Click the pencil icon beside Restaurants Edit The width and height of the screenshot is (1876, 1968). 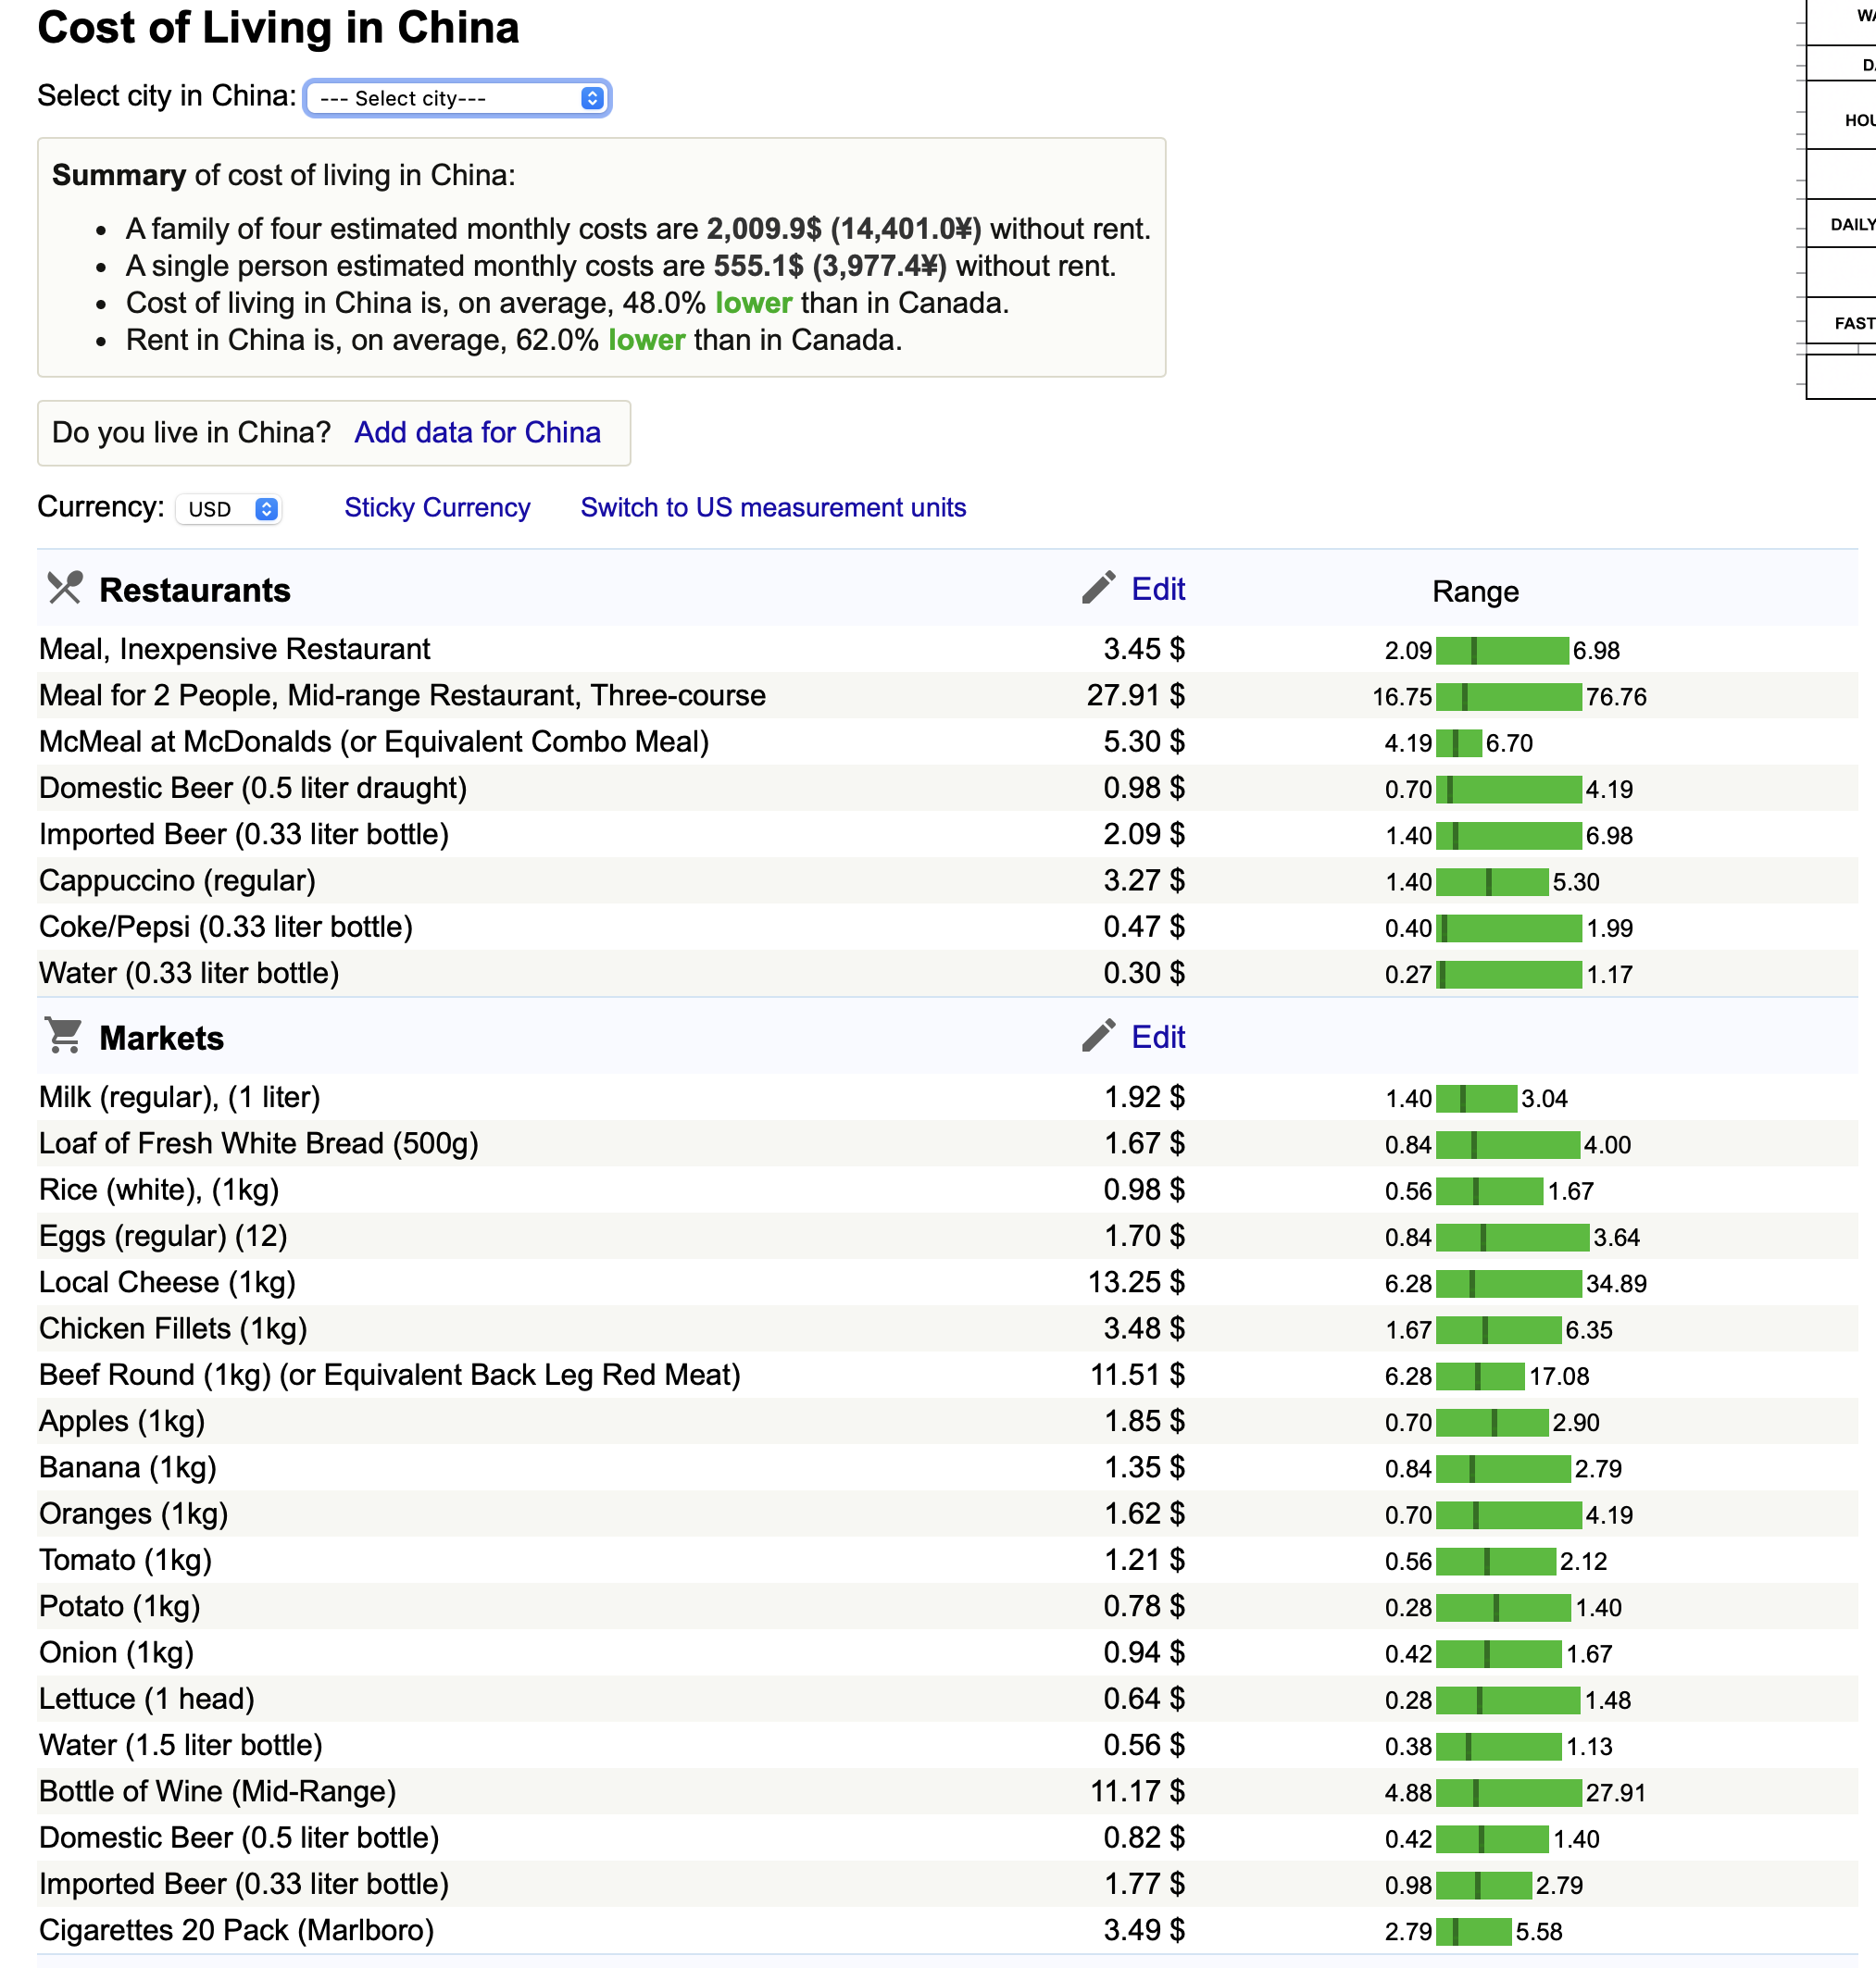click(x=1098, y=588)
